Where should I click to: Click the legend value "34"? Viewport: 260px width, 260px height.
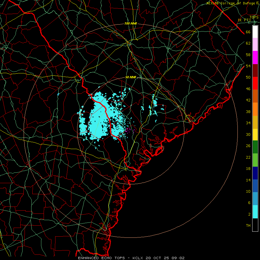(x=248, y=123)
